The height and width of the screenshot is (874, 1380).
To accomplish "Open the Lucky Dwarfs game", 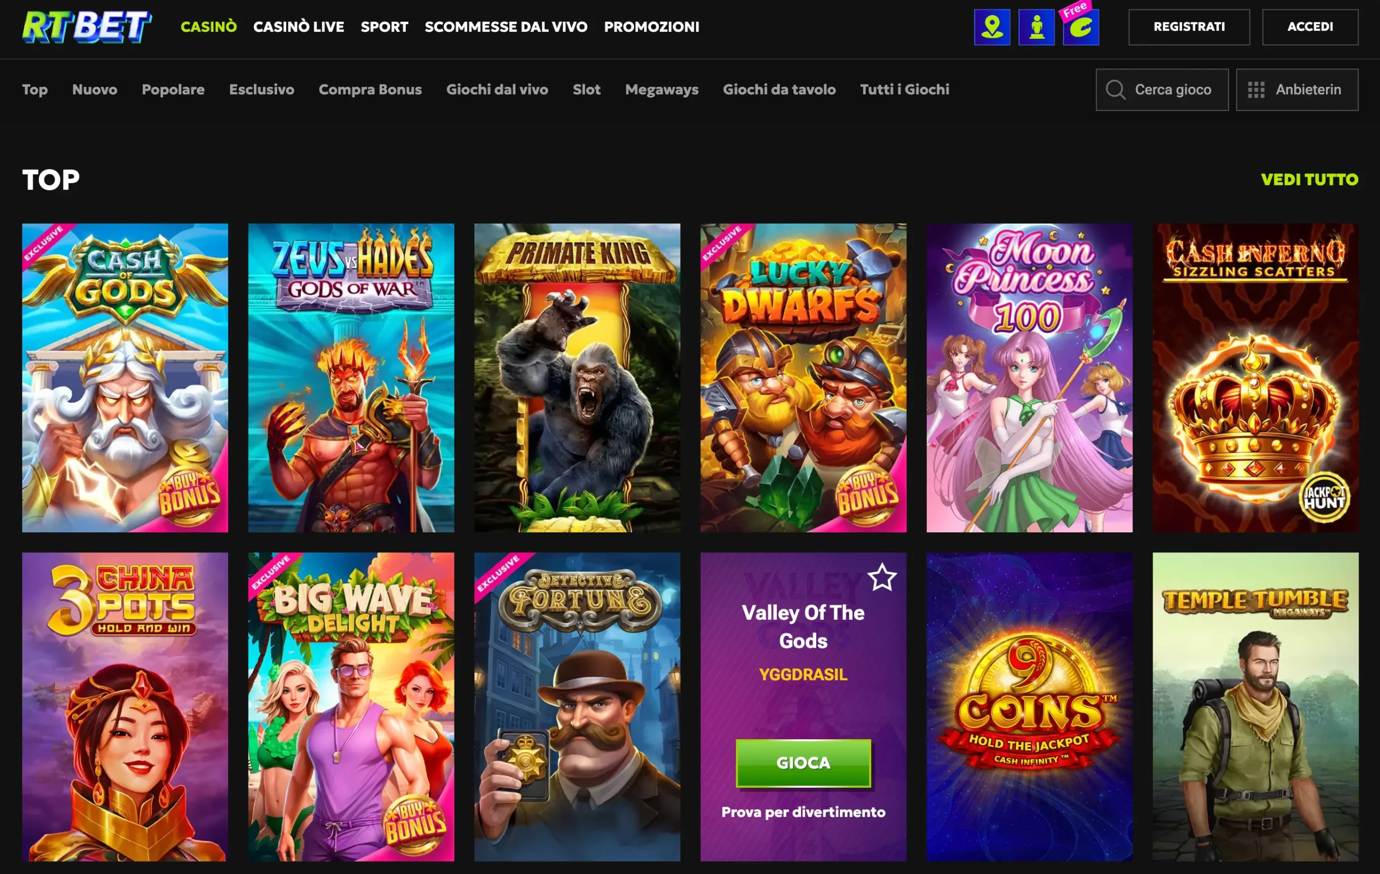I will (x=803, y=377).
